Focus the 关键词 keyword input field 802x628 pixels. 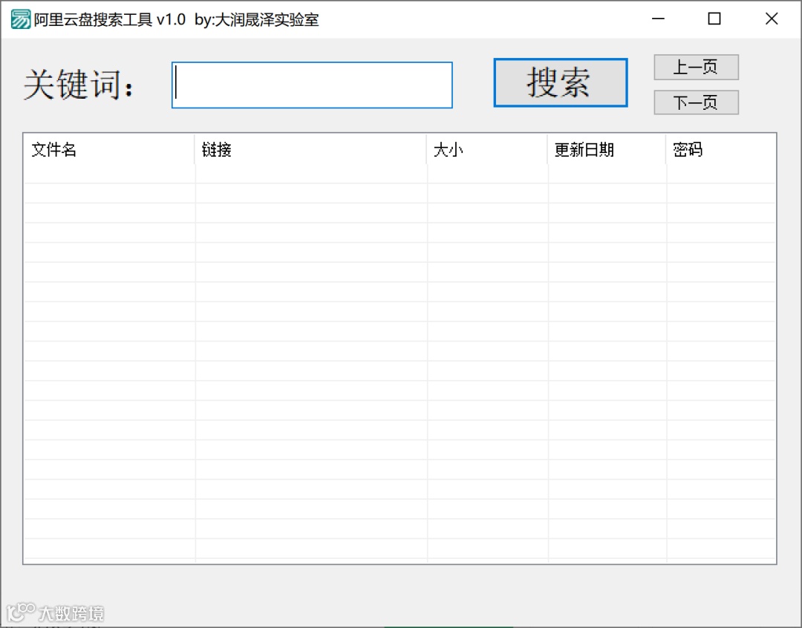pyautogui.click(x=312, y=85)
